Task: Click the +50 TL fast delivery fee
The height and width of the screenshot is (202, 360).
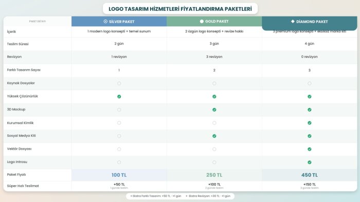Action: point(119,185)
